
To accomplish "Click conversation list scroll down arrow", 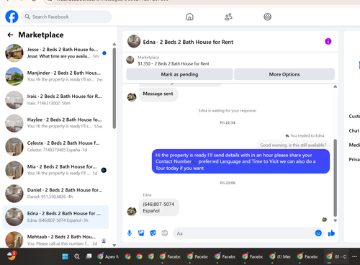I will (114, 246).
